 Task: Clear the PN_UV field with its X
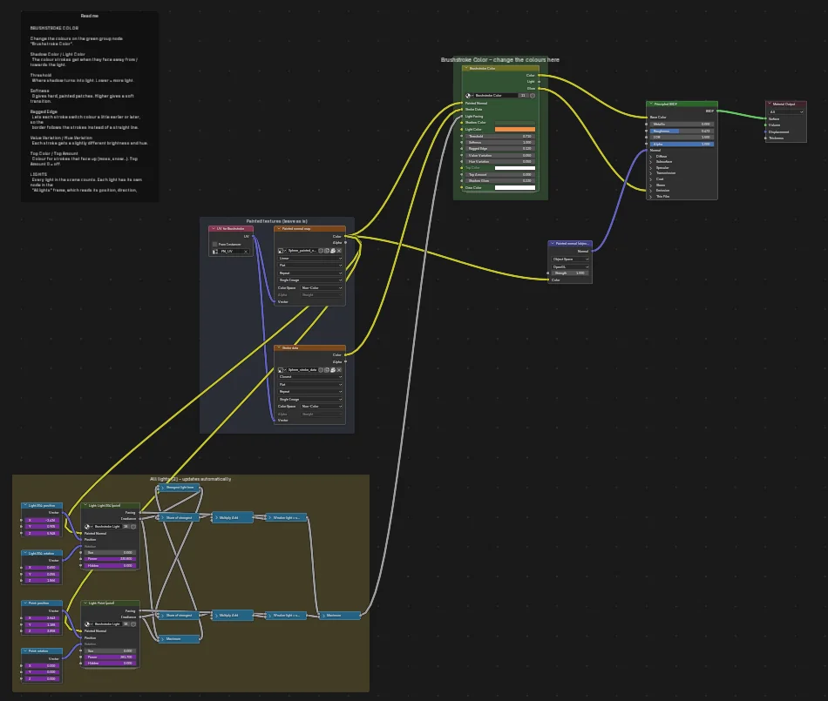[246, 252]
